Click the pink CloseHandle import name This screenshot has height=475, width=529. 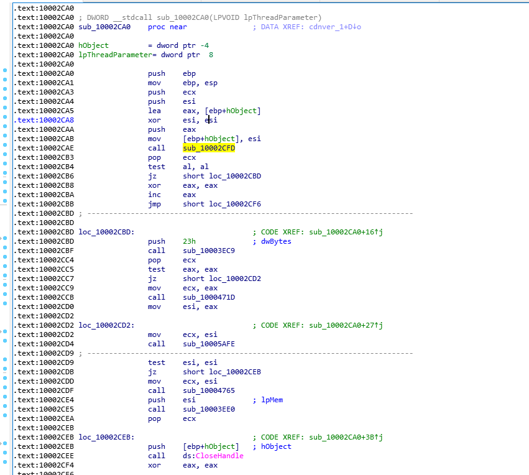click(x=219, y=456)
